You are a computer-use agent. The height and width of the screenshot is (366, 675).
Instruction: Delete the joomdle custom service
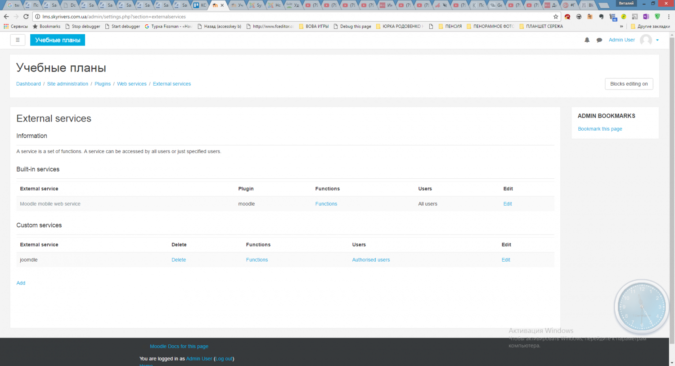point(179,260)
